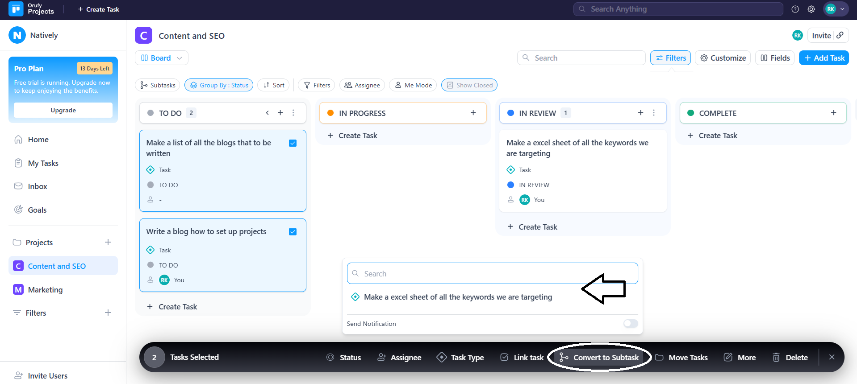Click the Upgrade button
This screenshot has width=857, height=387.
point(63,110)
